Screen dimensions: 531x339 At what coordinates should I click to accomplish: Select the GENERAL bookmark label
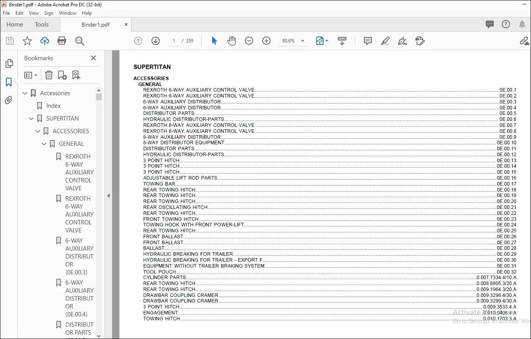71,144
